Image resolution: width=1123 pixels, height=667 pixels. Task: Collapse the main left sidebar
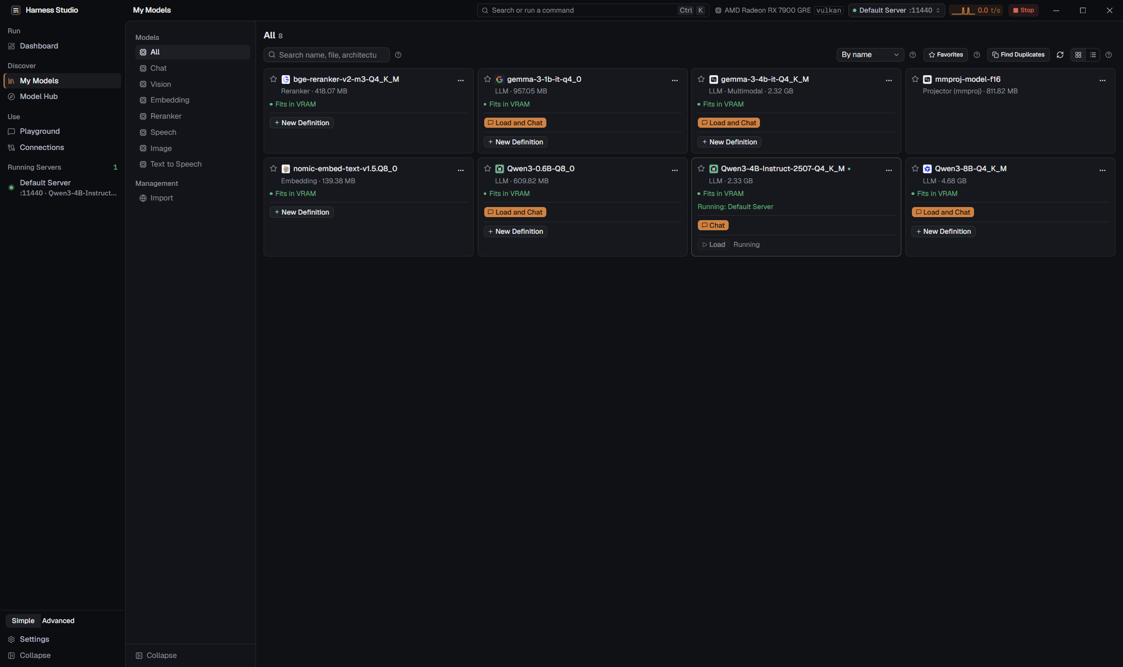click(x=30, y=655)
